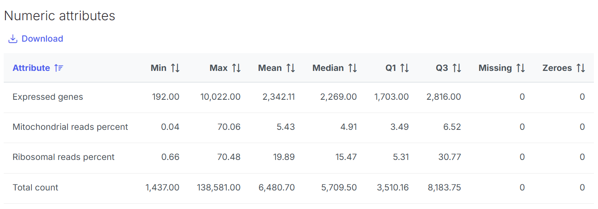Click the Zeroes column header label

pos(557,68)
